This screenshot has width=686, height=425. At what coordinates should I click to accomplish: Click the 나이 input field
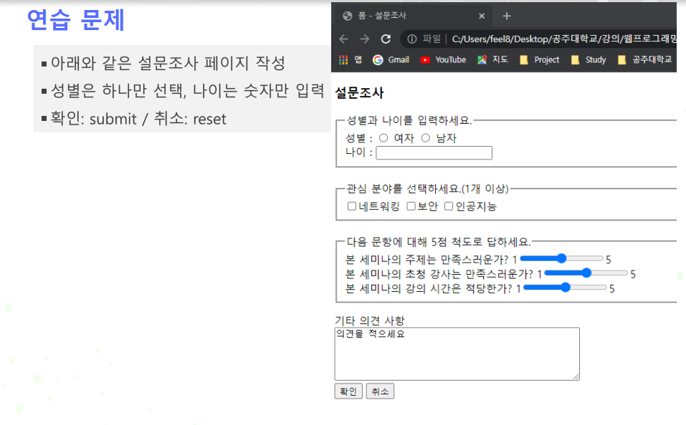coord(434,152)
